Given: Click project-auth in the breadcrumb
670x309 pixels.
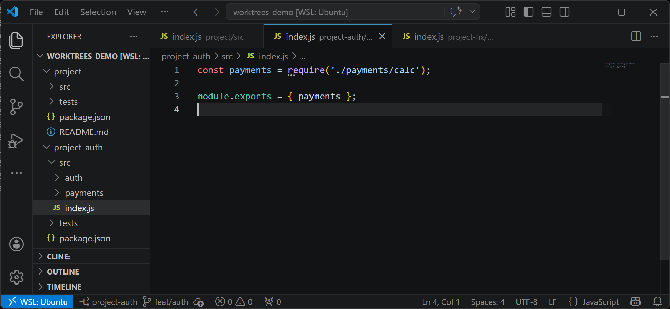Looking at the screenshot, I should click(x=186, y=56).
